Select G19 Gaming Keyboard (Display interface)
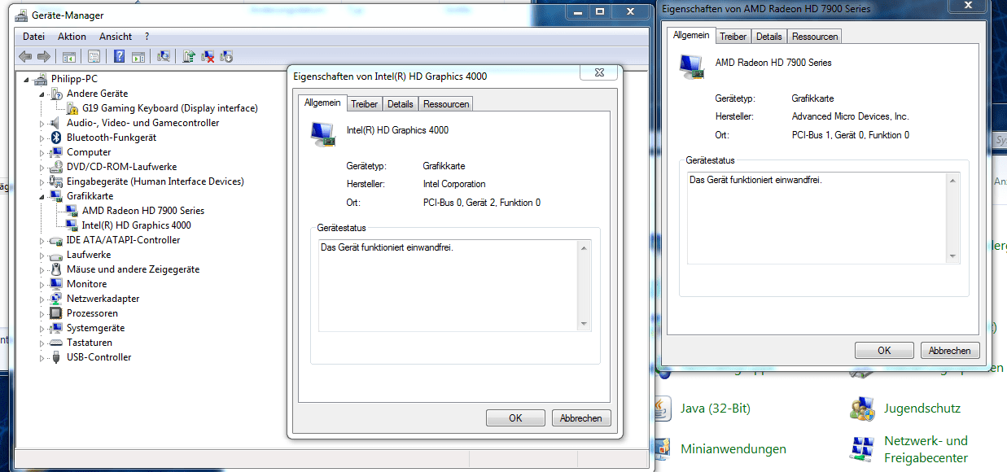The height and width of the screenshot is (472, 1007). [x=169, y=108]
